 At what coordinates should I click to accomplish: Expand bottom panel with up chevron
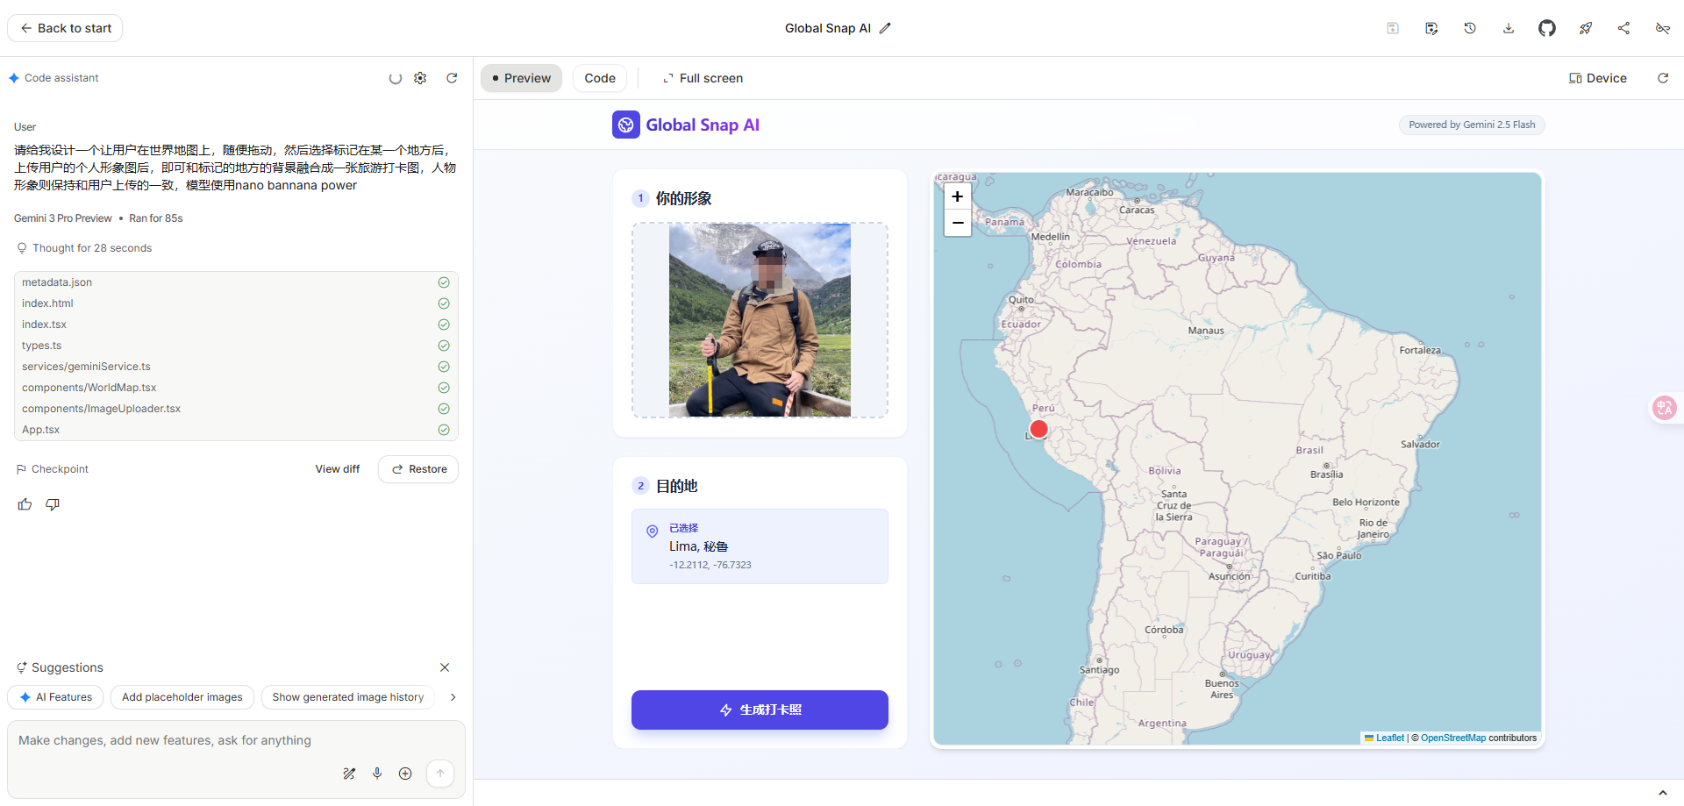coord(1662,793)
